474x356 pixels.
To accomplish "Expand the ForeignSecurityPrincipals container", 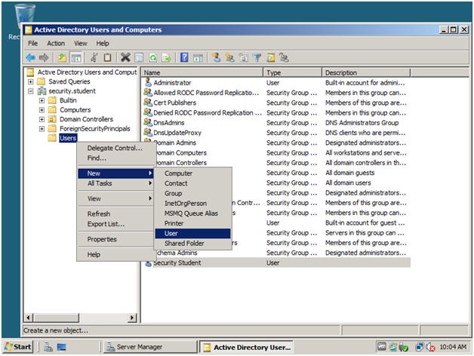I will (42, 129).
